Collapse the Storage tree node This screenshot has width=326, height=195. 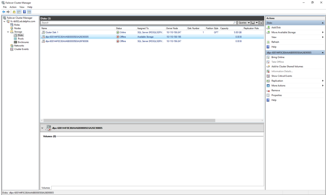pyautogui.click(x=8, y=32)
